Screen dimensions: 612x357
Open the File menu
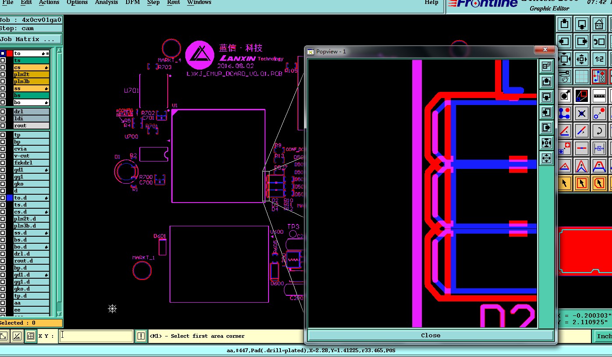pos(8,3)
